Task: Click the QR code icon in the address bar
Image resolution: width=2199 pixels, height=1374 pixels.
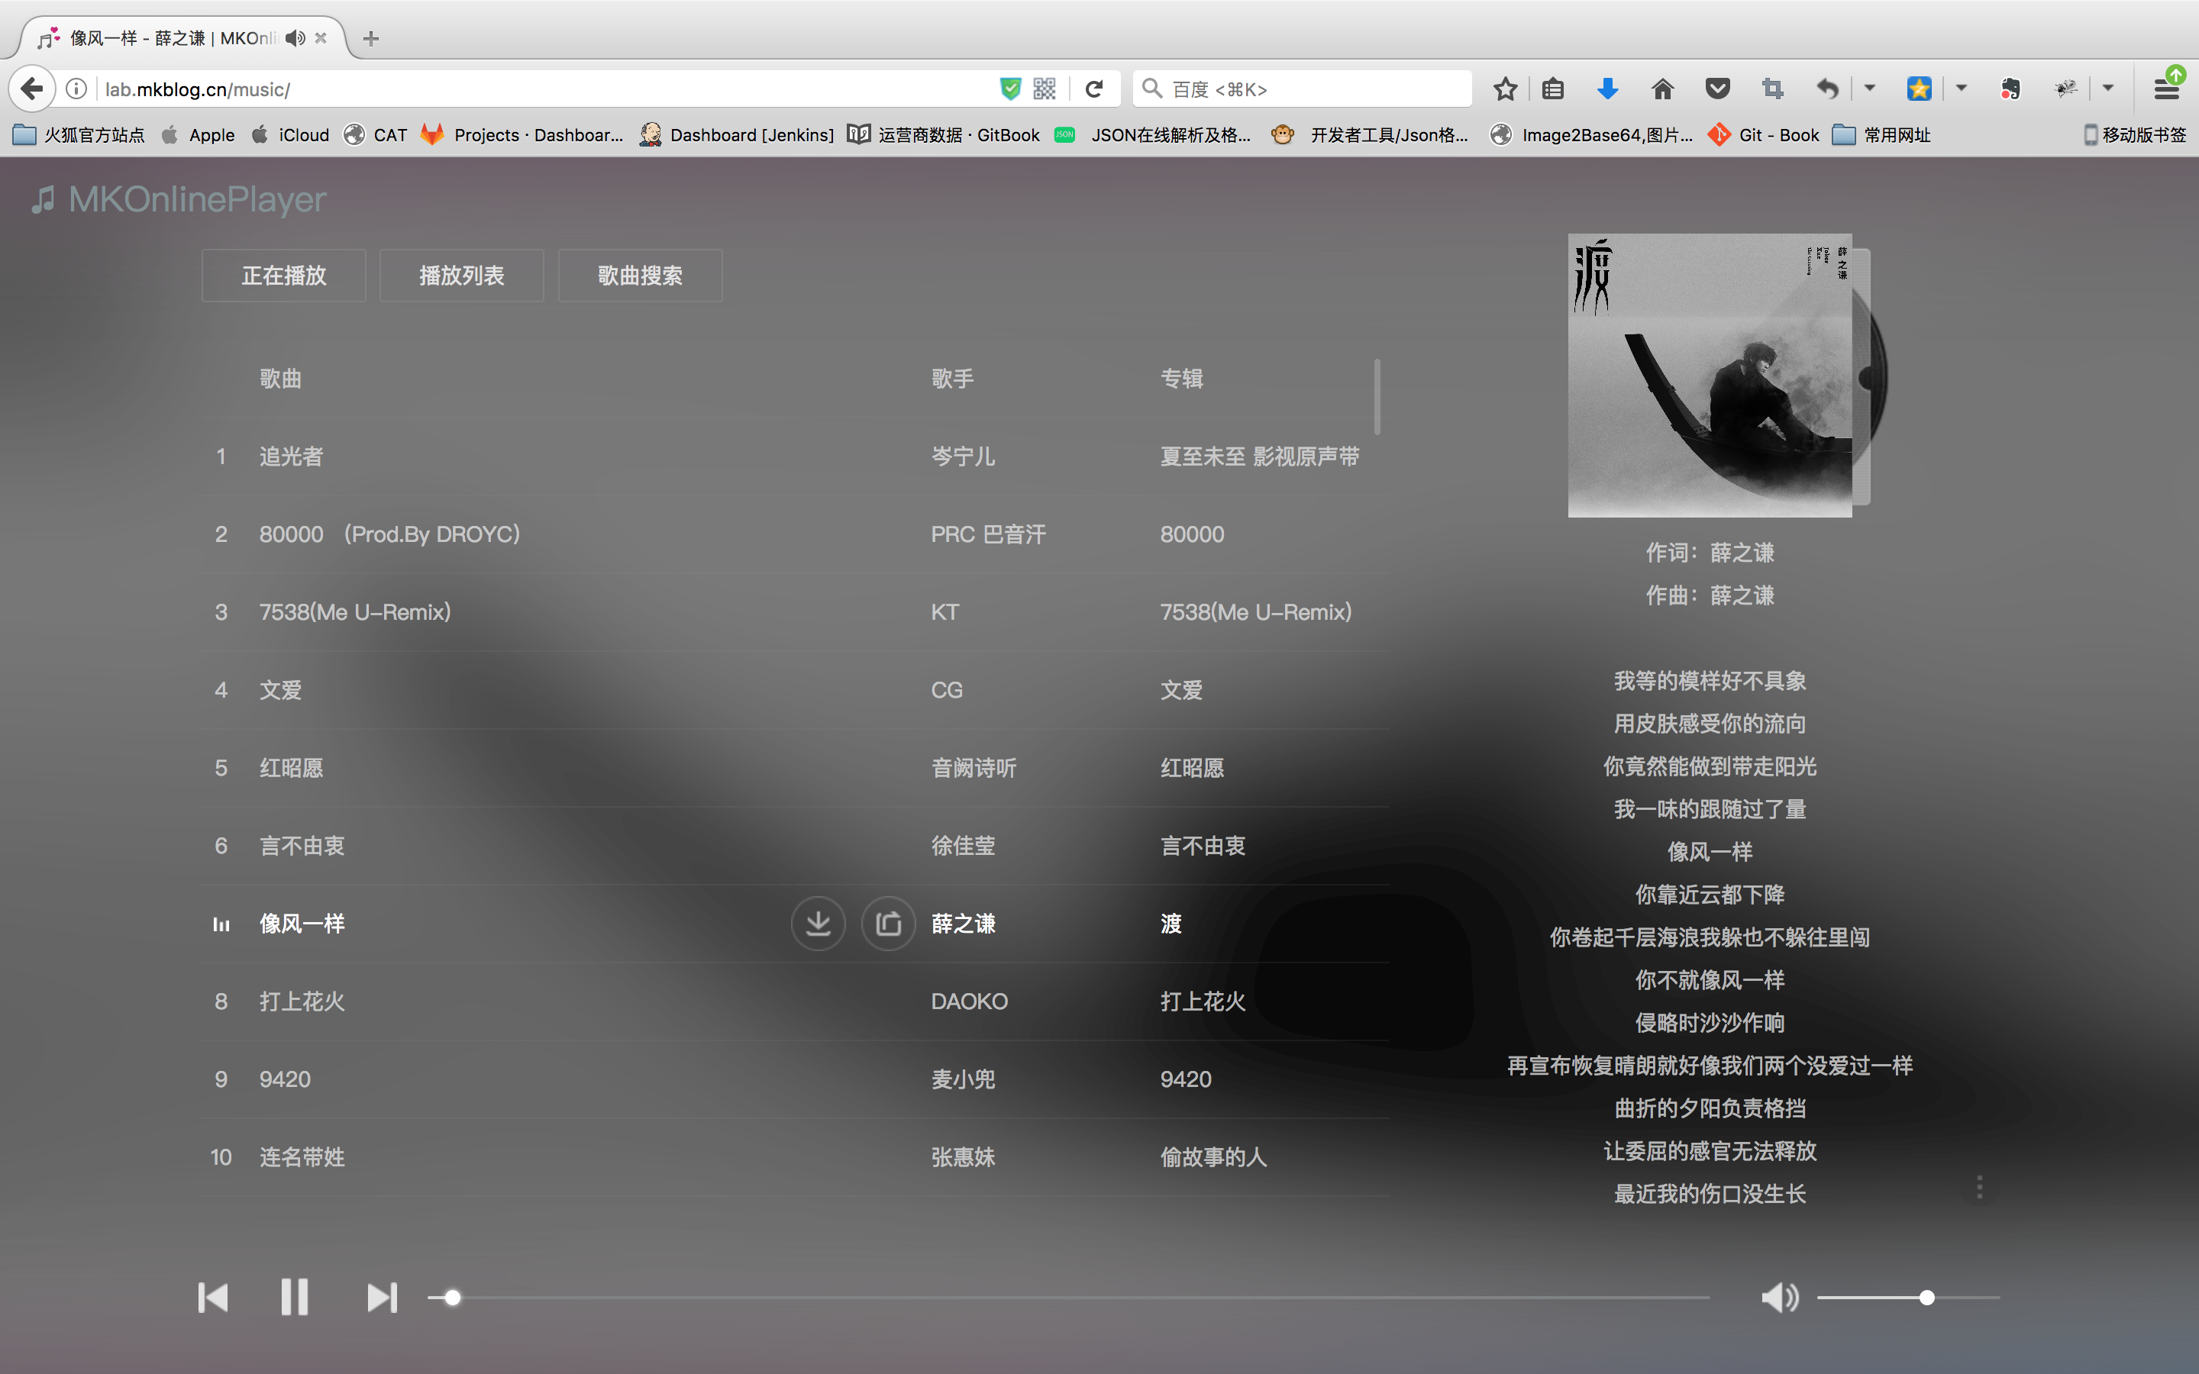Action: 1044,88
